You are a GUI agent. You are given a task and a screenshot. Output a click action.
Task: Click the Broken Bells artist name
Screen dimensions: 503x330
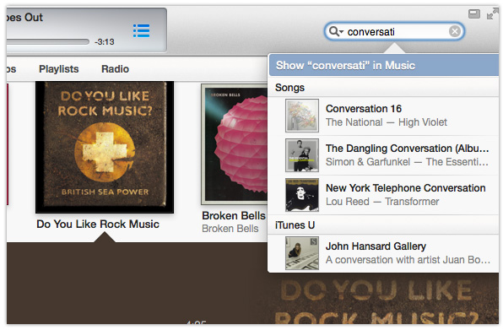click(x=230, y=229)
